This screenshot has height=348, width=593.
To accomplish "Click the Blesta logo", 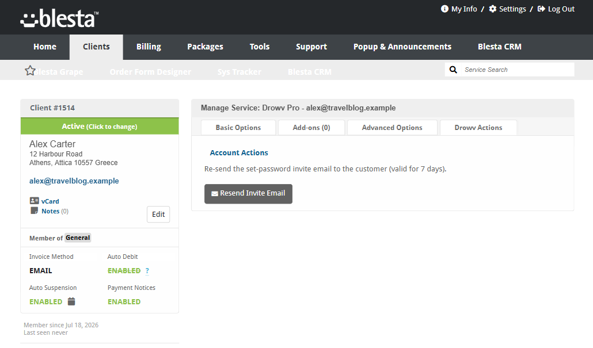I will click(x=59, y=19).
